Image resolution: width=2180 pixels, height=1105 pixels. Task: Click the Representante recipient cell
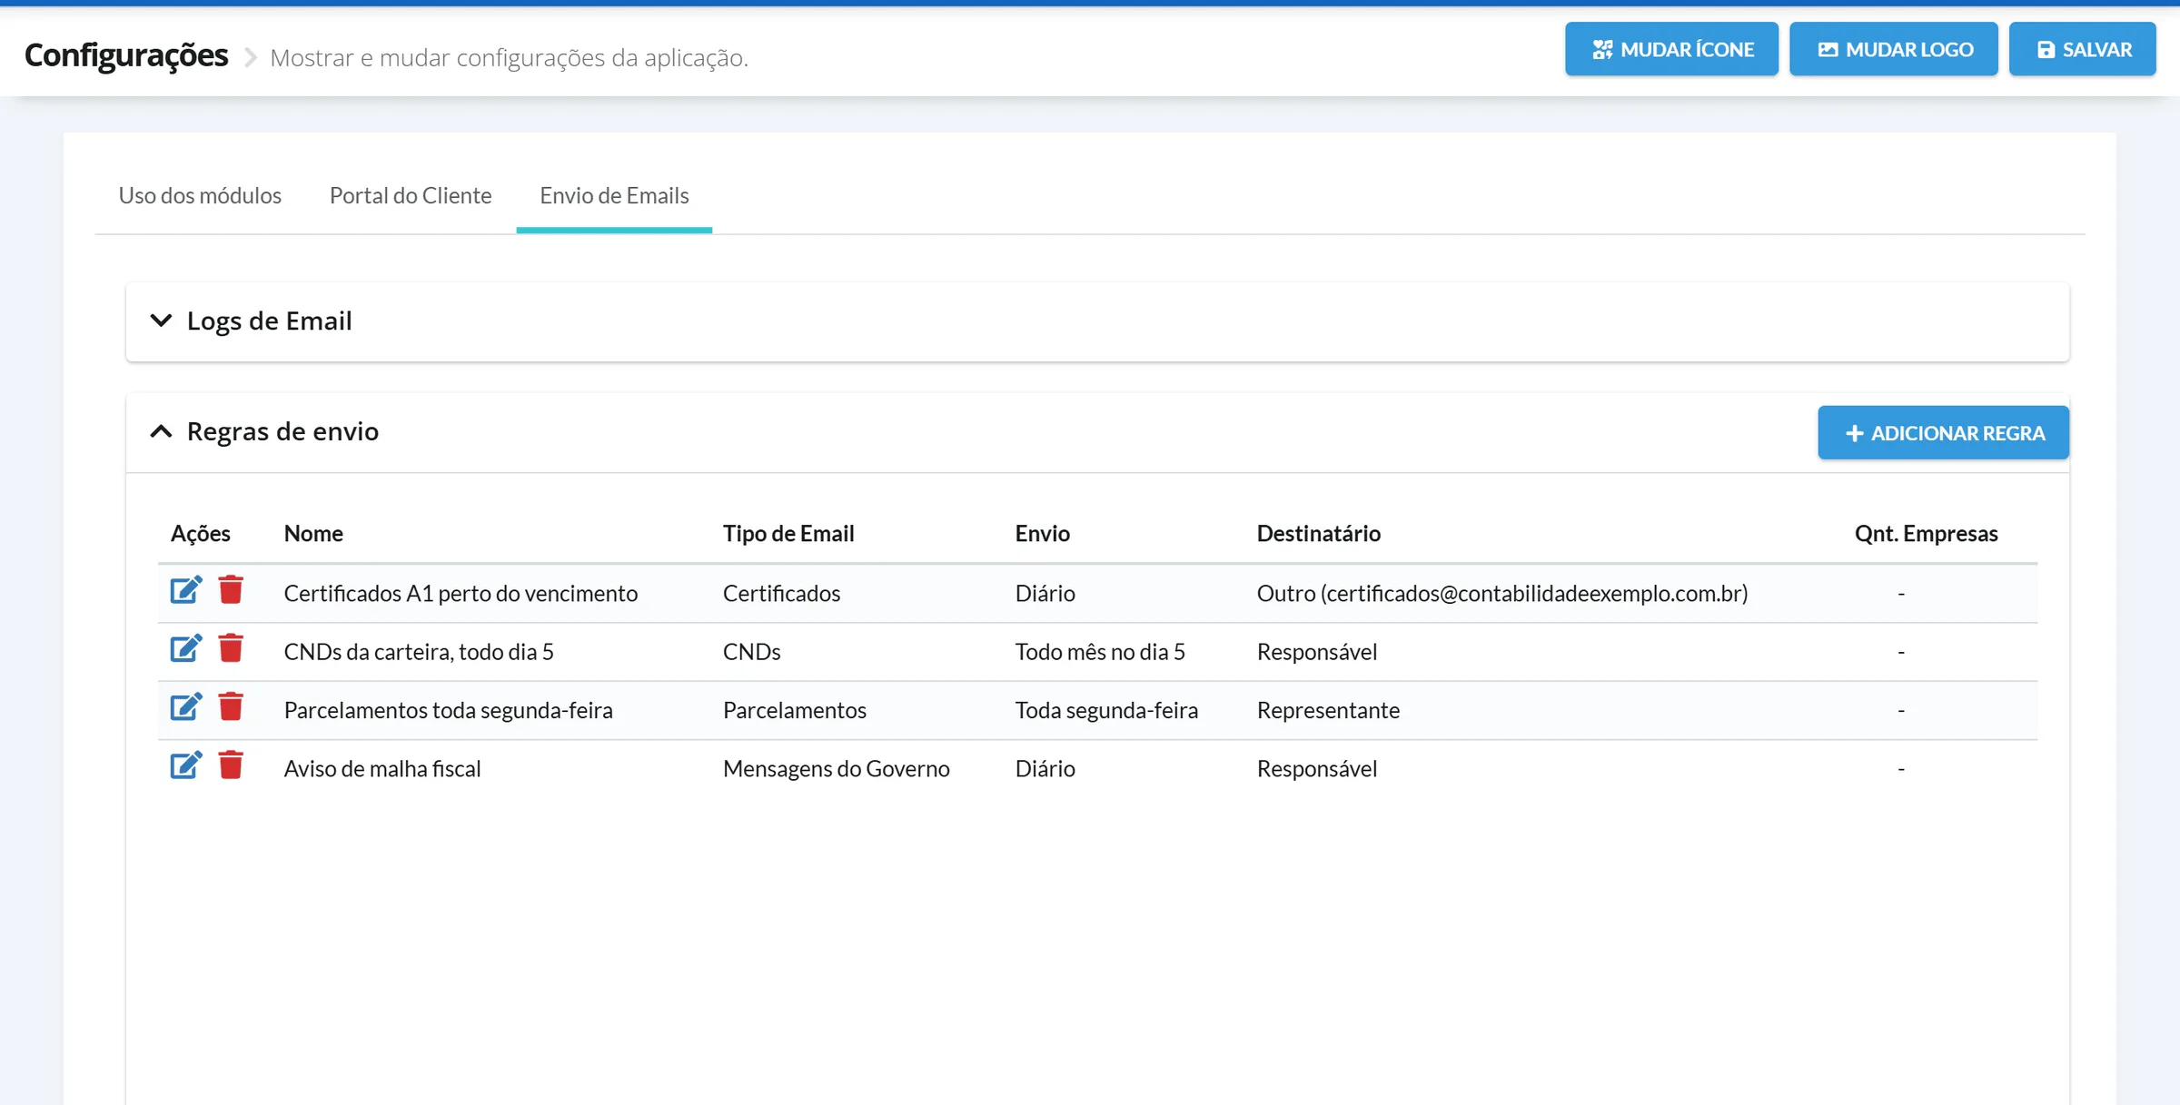tap(1328, 710)
